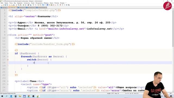Open the Файл menu
Screen dimensions: 174x98
(x=2, y=3)
